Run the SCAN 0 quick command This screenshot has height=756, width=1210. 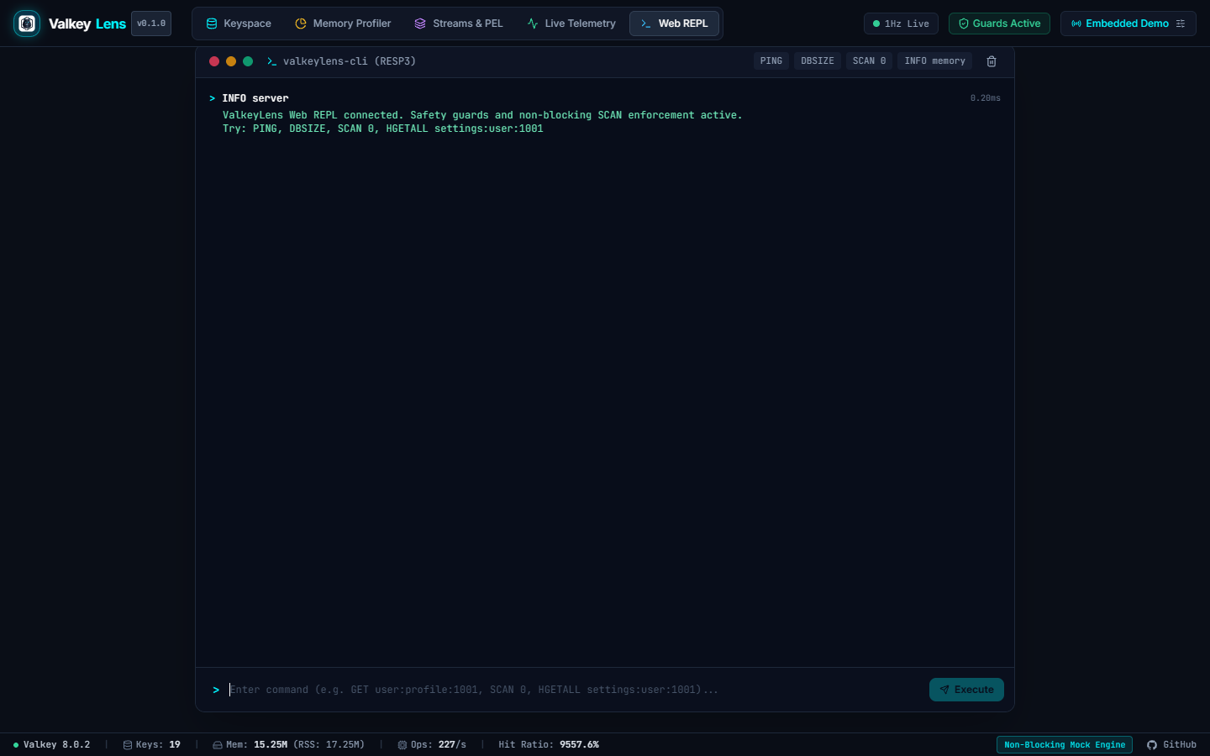pos(869,61)
